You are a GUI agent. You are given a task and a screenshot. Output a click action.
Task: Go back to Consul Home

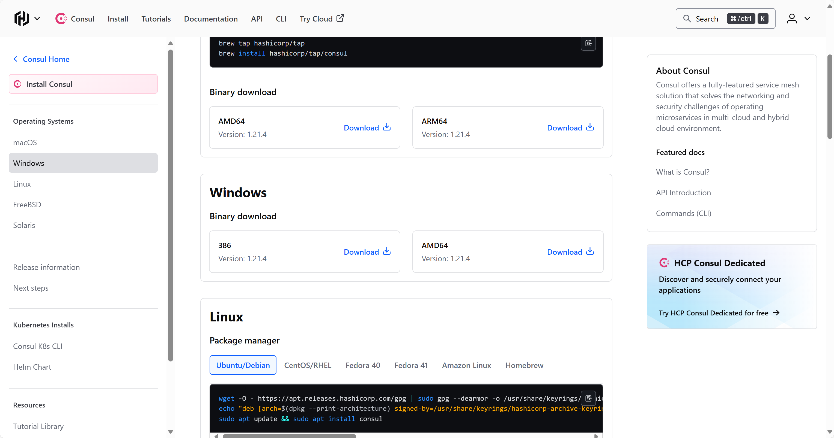pyautogui.click(x=41, y=59)
